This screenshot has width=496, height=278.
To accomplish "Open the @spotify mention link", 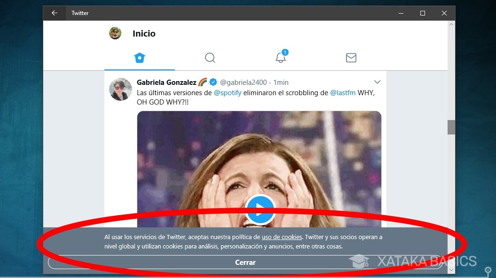I will click(228, 93).
